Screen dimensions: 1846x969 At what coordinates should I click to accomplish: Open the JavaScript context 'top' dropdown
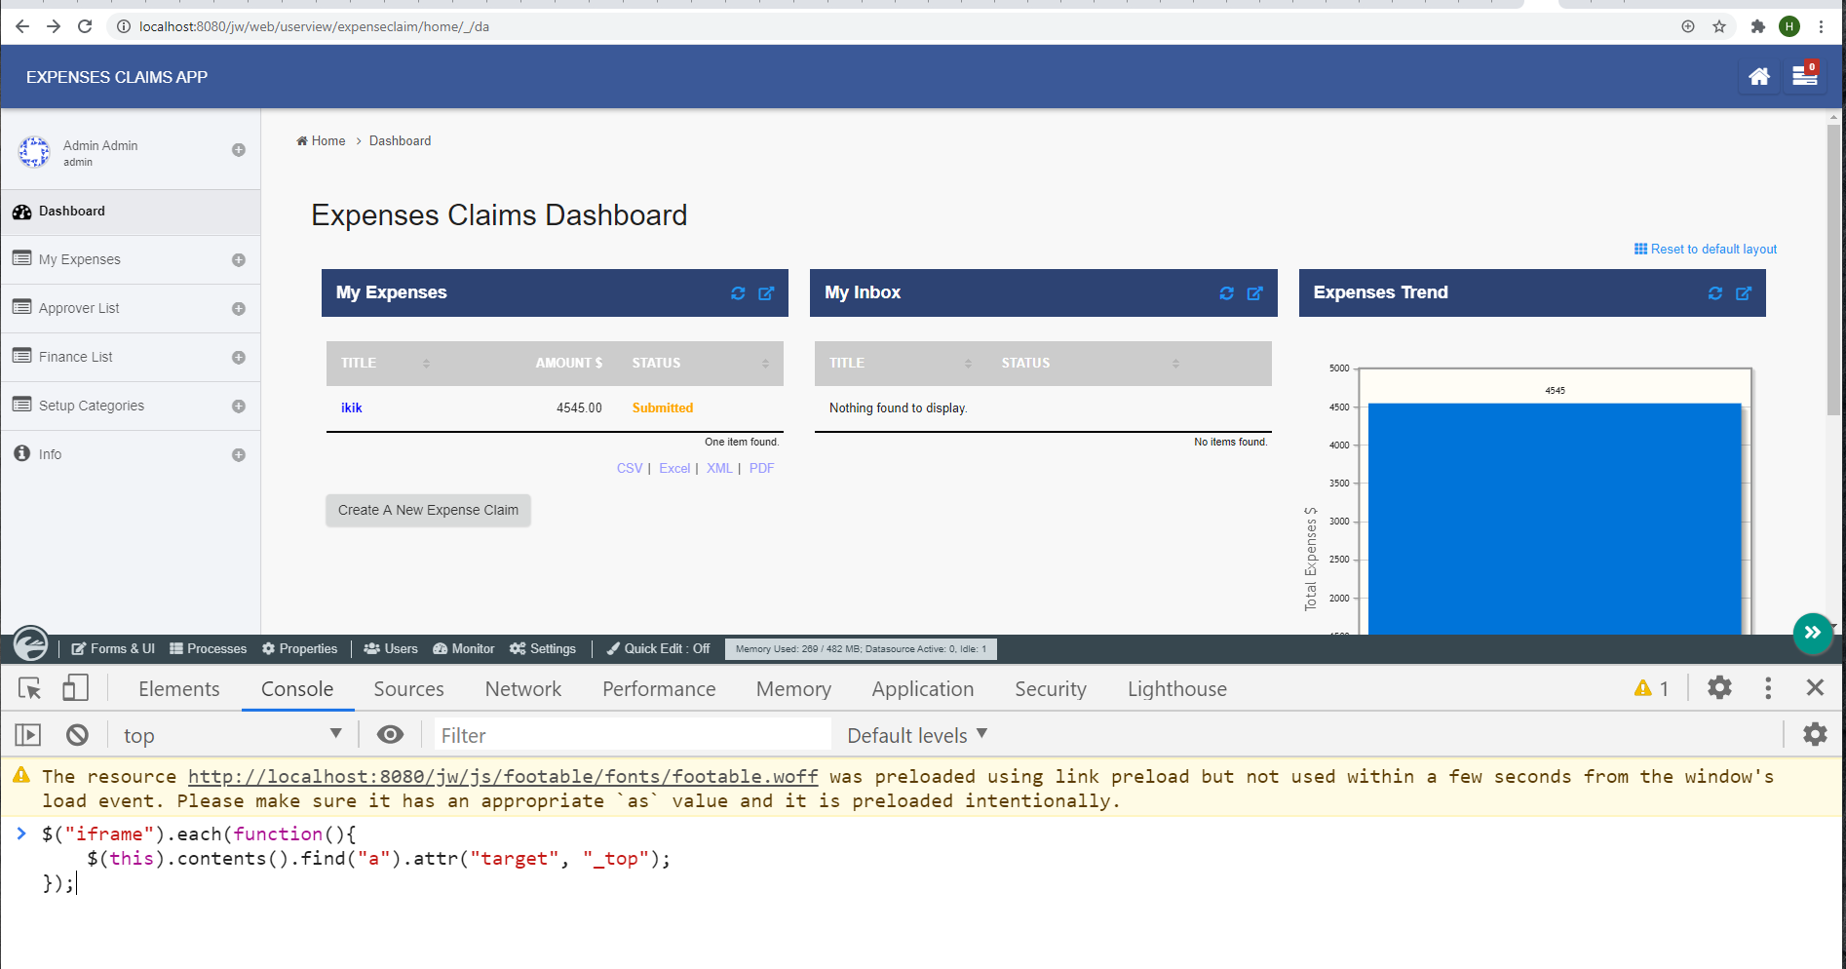[232, 735]
